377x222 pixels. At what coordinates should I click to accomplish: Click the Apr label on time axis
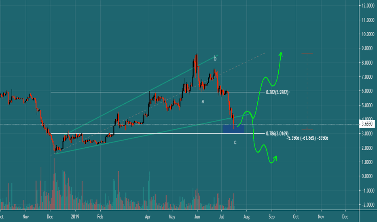148,217
